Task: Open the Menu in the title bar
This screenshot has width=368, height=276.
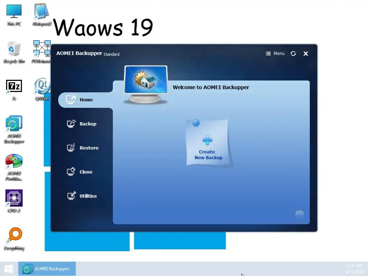Action: point(275,54)
